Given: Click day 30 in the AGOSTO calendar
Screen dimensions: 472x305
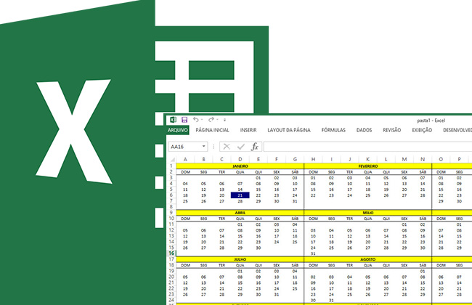Looking at the screenshot, I should 313,300.
